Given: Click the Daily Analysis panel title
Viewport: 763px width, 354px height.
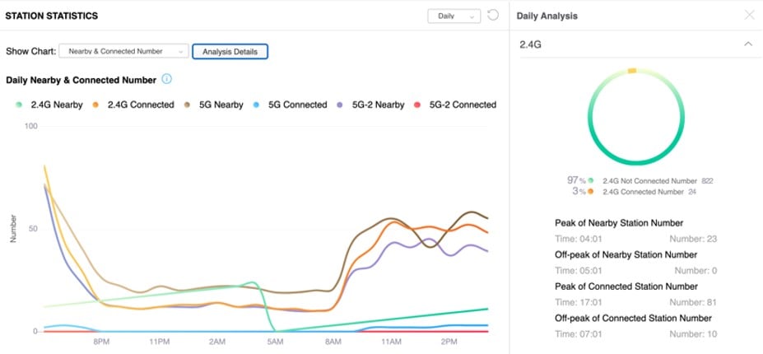Looking at the screenshot, I should (x=547, y=16).
